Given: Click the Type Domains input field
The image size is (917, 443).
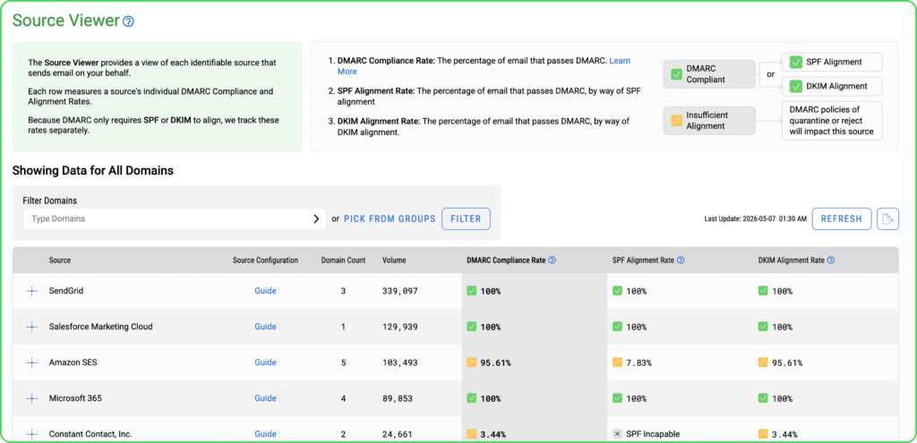Looking at the screenshot, I should [175, 219].
